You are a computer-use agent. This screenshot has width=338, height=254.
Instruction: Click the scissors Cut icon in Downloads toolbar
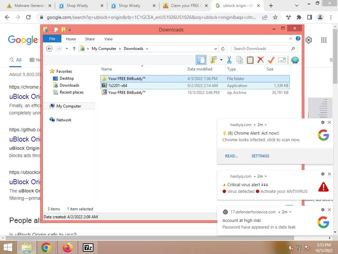229,60
